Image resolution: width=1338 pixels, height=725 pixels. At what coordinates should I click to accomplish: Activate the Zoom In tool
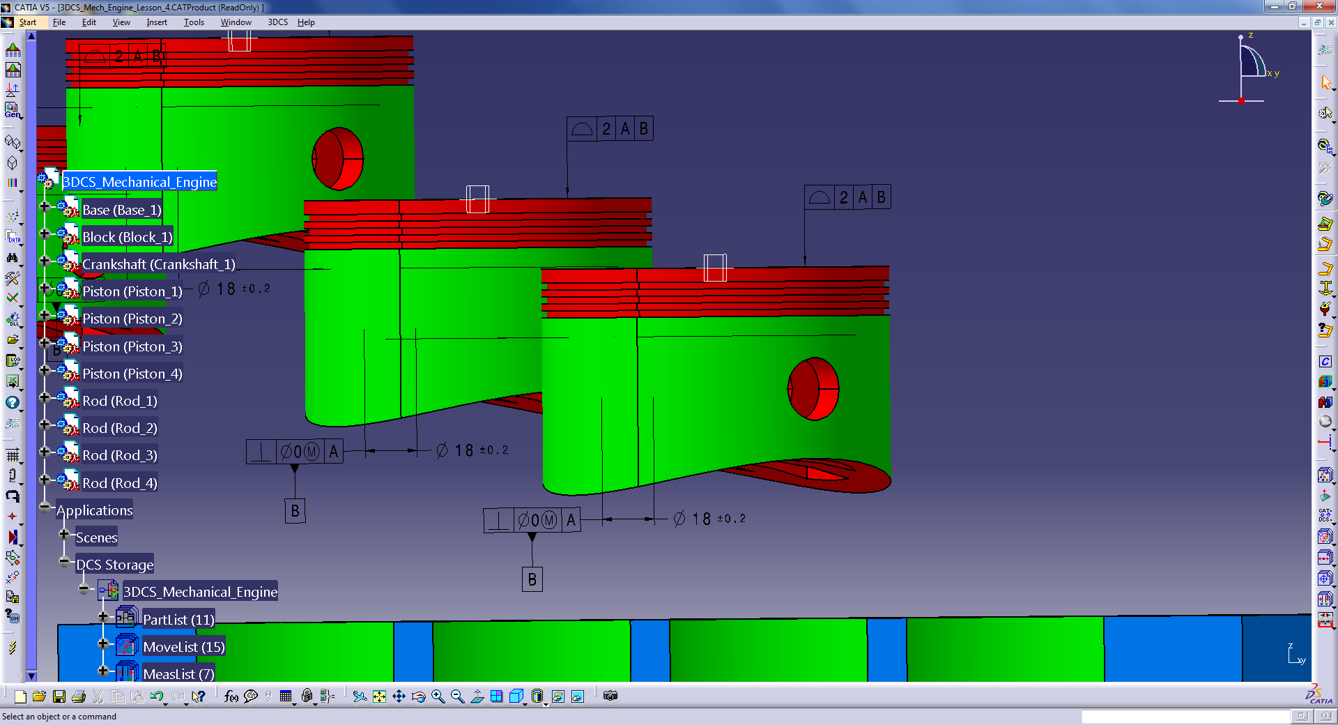(438, 696)
